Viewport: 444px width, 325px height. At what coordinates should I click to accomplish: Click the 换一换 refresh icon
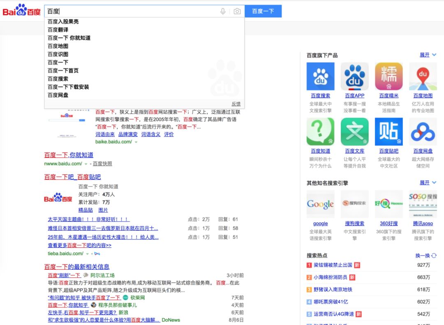434,255
